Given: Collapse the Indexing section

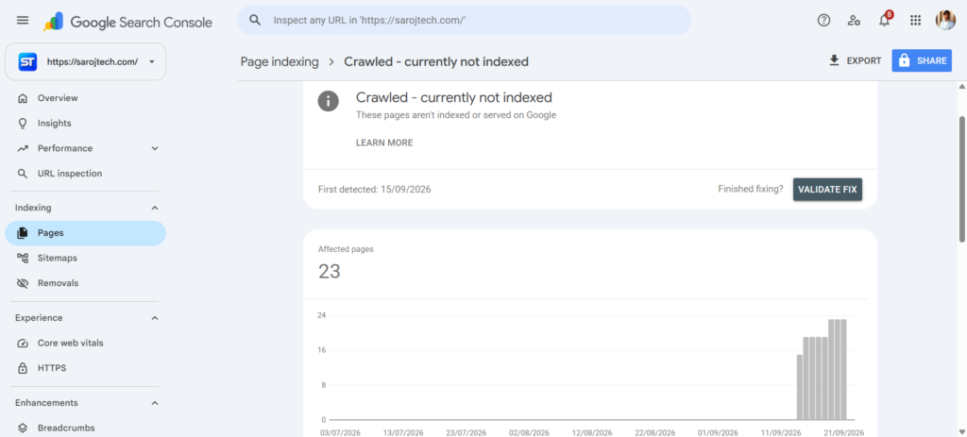Looking at the screenshot, I should [155, 208].
